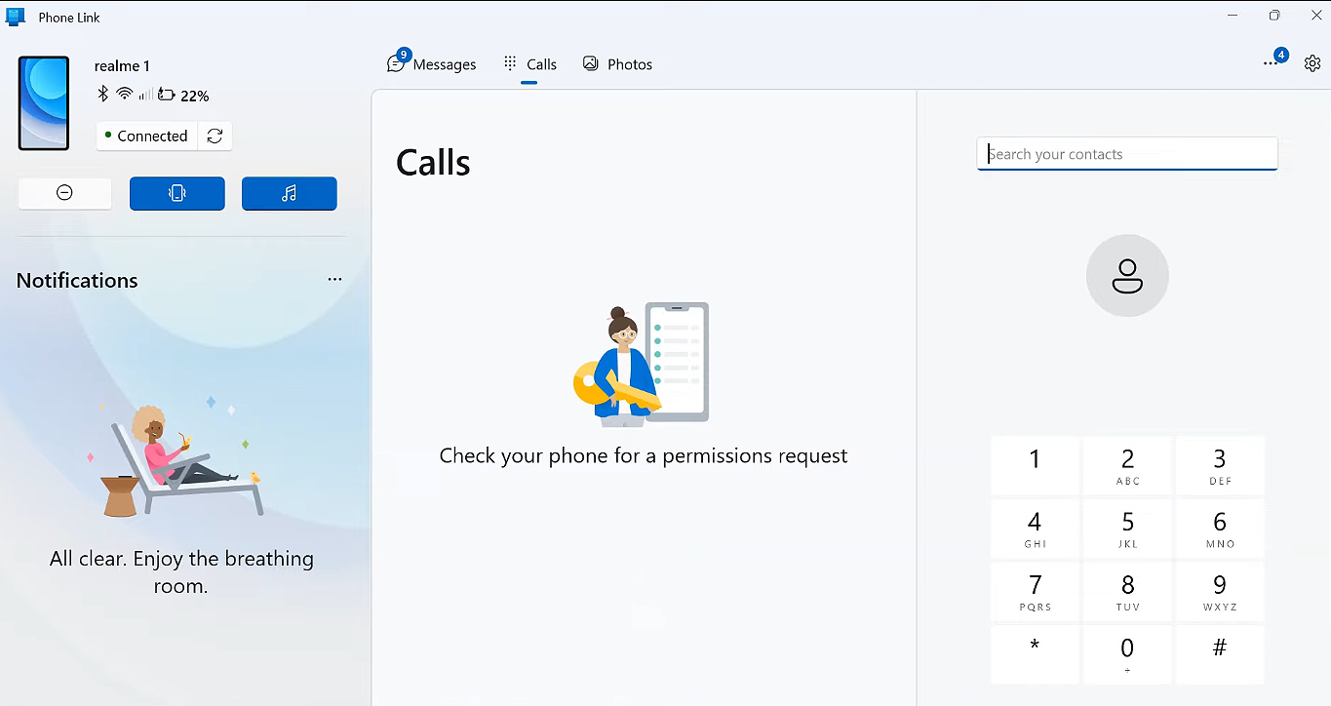
Task: Click the cellular signal icon
Action: (x=145, y=95)
